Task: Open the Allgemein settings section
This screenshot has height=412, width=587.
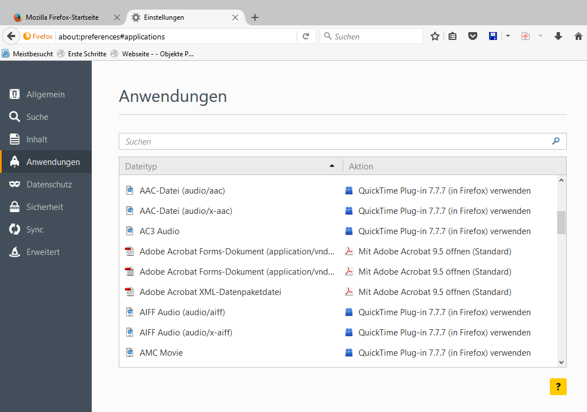Action: 45,95
